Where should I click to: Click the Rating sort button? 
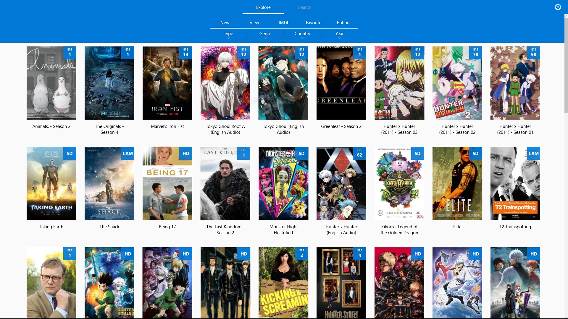[x=343, y=22]
